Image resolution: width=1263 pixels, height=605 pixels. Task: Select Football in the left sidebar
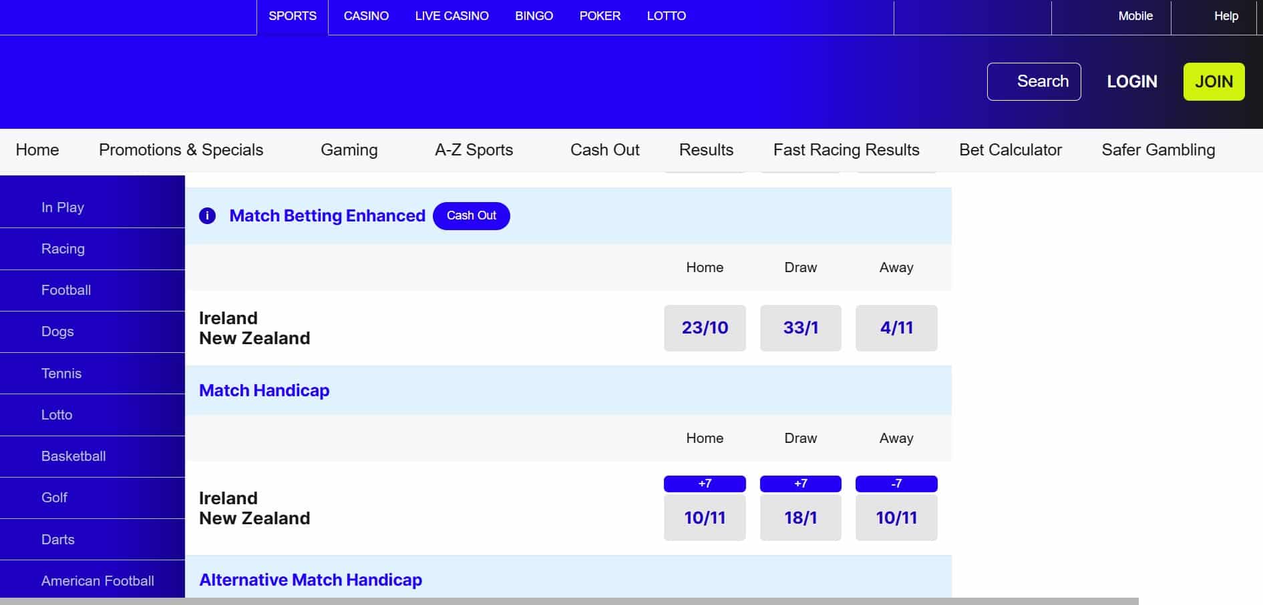[66, 290]
